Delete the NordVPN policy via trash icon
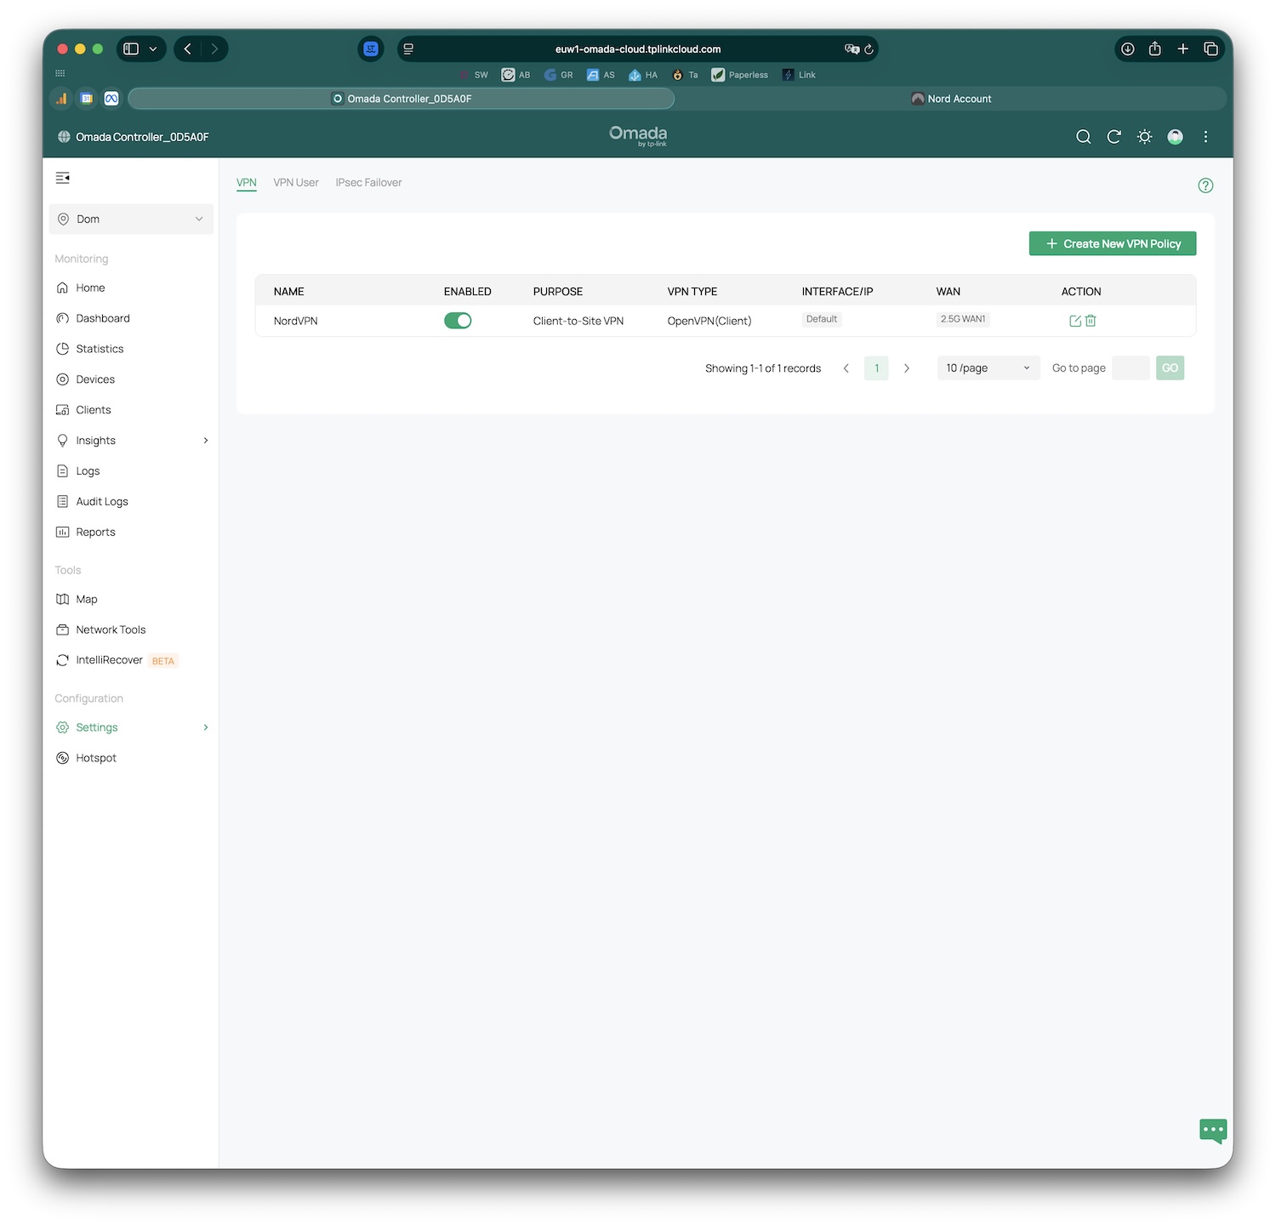Screen dimensions: 1276x1225 coord(1091,321)
